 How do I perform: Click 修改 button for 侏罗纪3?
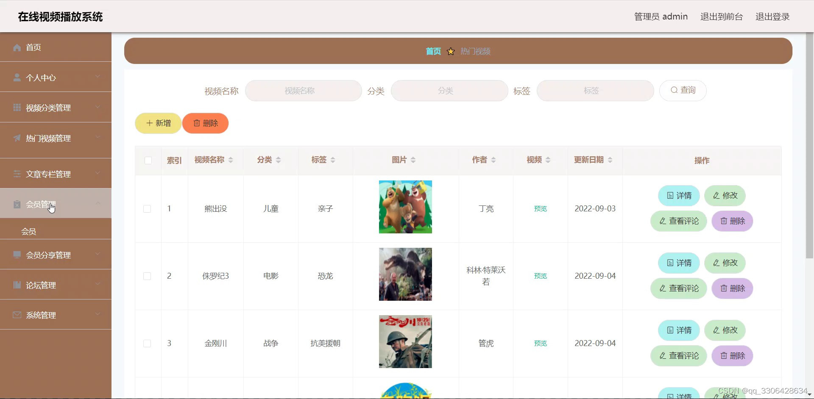point(725,263)
